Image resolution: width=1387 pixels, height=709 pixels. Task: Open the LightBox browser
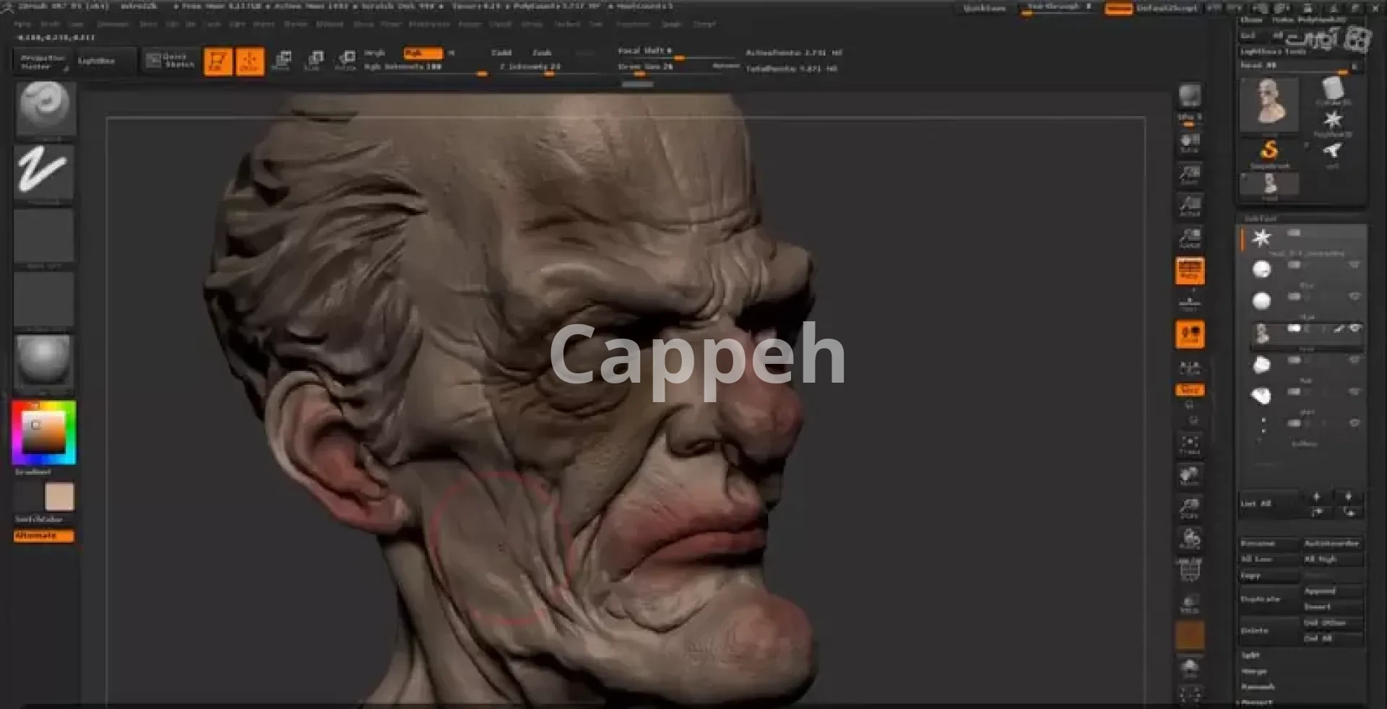tap(96, 61)
